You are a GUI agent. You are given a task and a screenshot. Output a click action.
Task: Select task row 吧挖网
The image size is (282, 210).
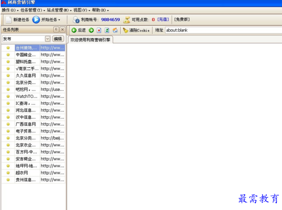coord(33,89)
